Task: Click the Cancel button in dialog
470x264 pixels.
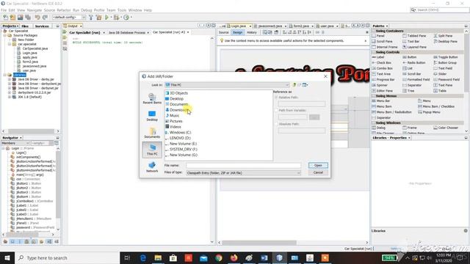Action: tap(318, 173)
